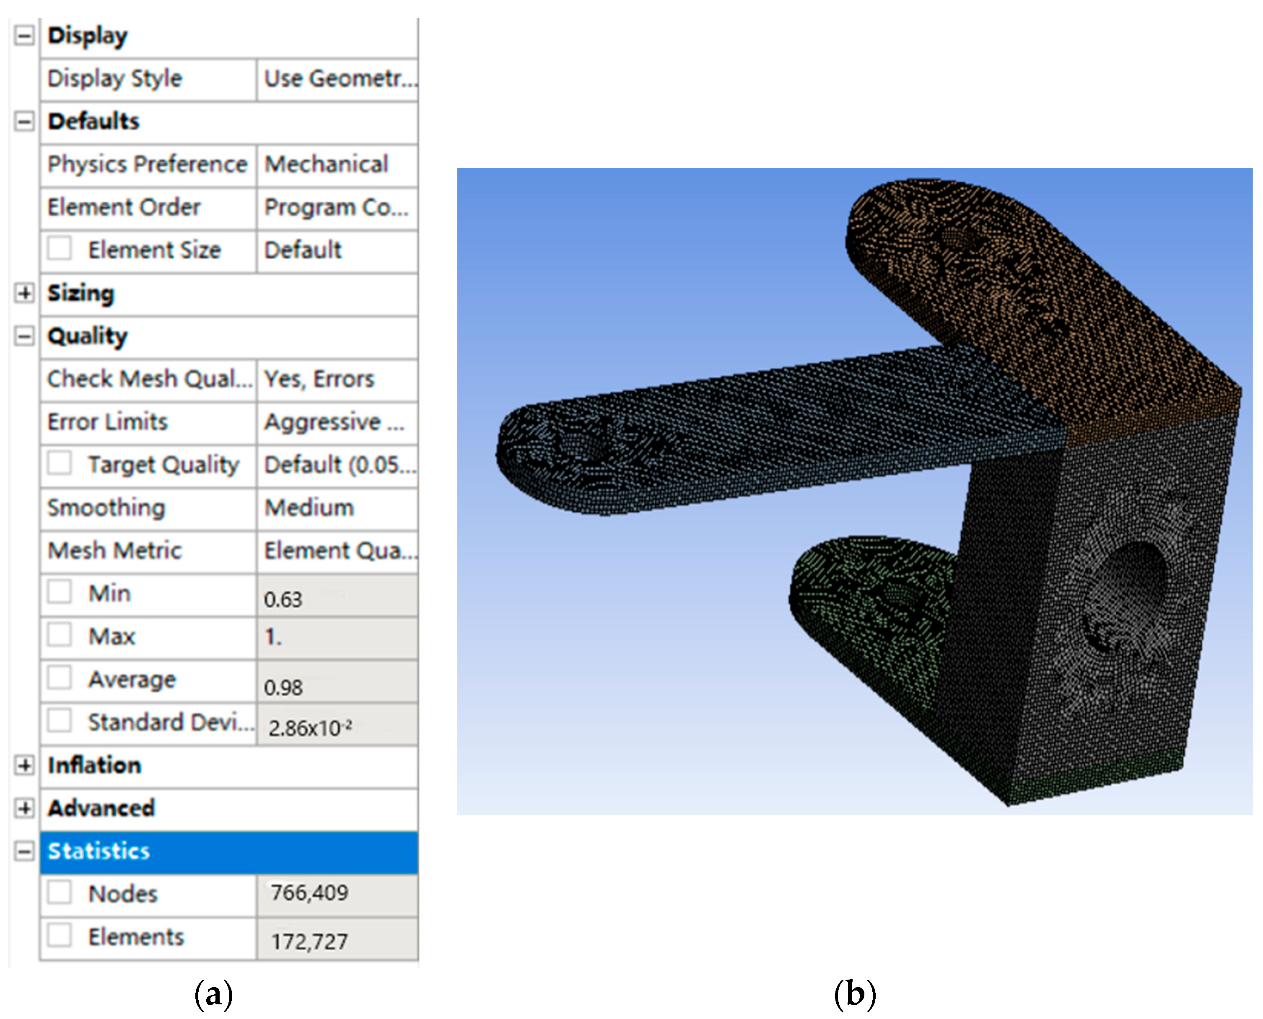Collapse the Display section
Viewport: 1263px width, 1019px height.
pyautogui.click(x=24, y=36)
